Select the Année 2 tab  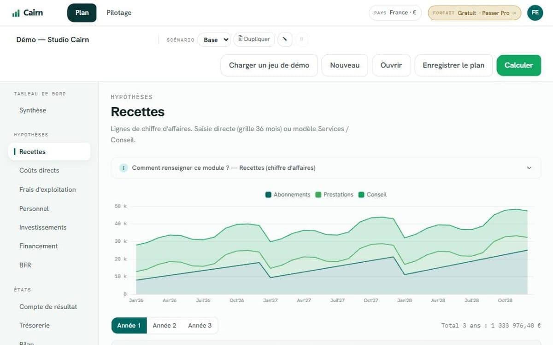165,325
